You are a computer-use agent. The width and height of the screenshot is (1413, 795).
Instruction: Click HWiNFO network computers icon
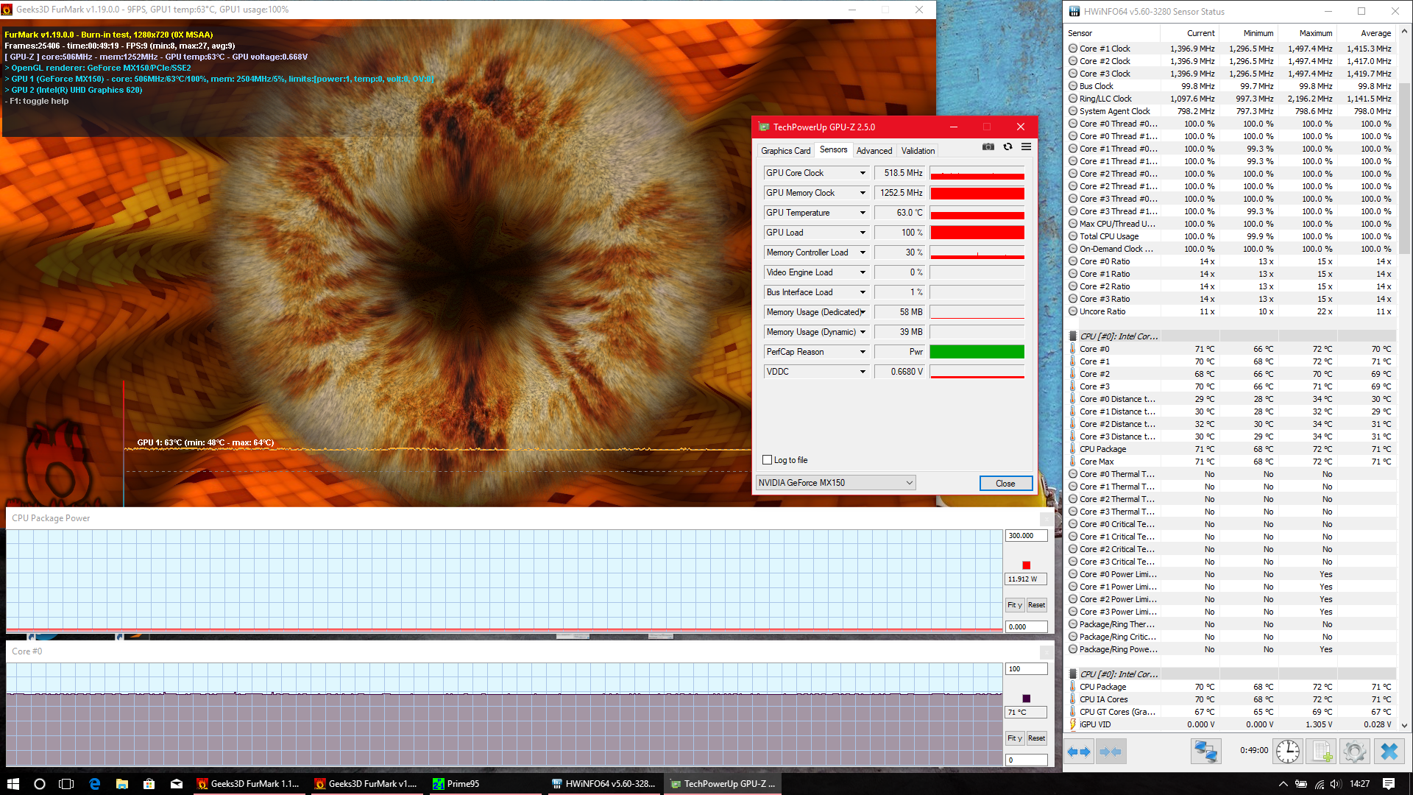click(1205, 752)
